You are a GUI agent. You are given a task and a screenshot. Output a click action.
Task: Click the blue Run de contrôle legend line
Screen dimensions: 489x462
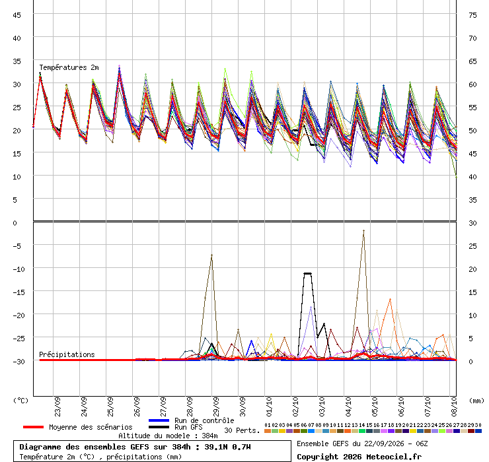pyautogui.click(x=159, y=420)
